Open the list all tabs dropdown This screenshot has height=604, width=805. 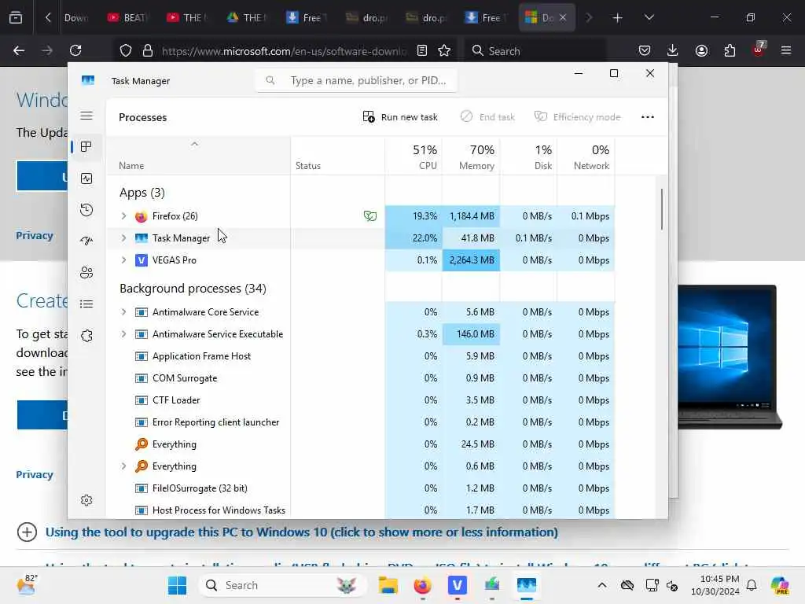click(x=649, y=18)
